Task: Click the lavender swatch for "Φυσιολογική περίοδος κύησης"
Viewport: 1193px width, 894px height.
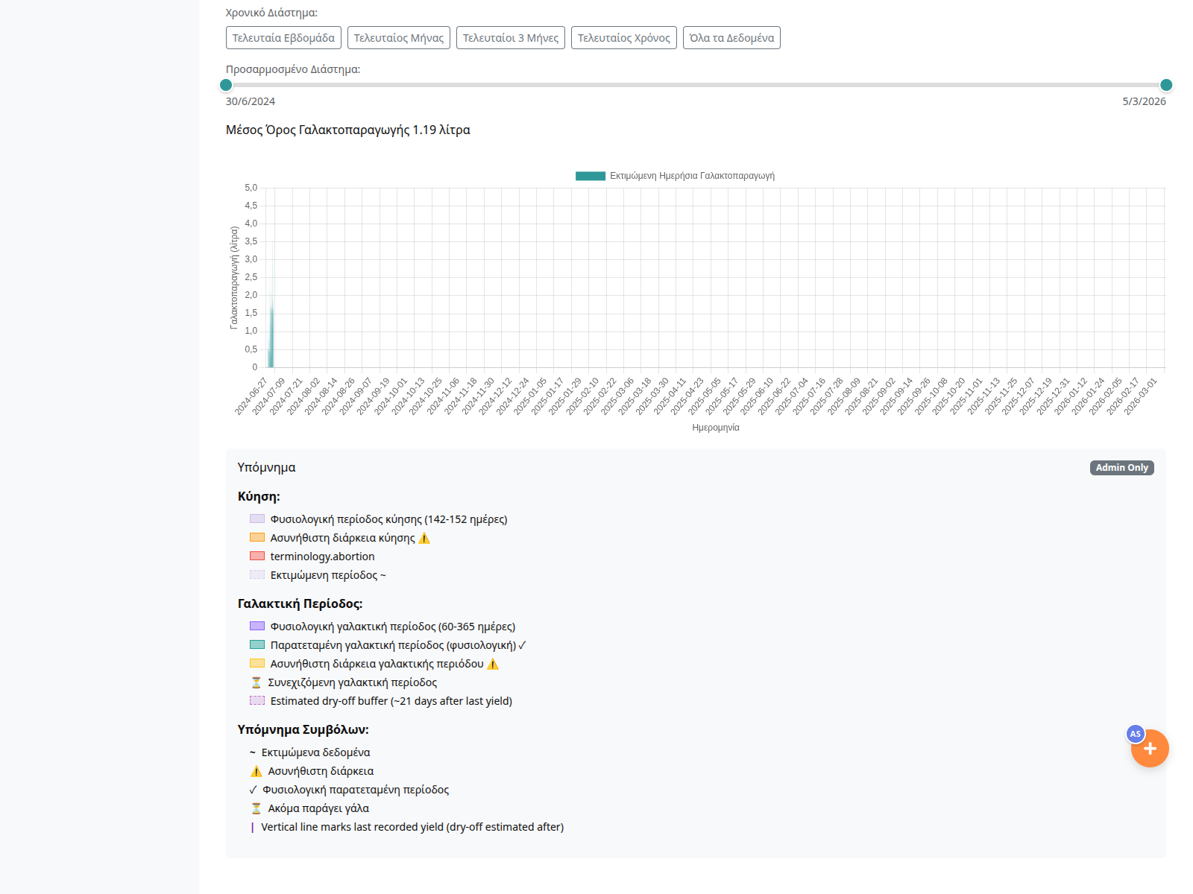Action: (256, 519)
